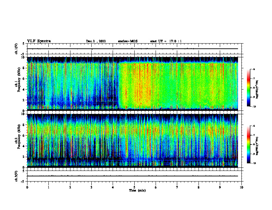Image resolution: width=272 pixels, height=210 pixels.
Task: Click the ch.1 voltage waveform trace
Action: (x=133, y=49)
